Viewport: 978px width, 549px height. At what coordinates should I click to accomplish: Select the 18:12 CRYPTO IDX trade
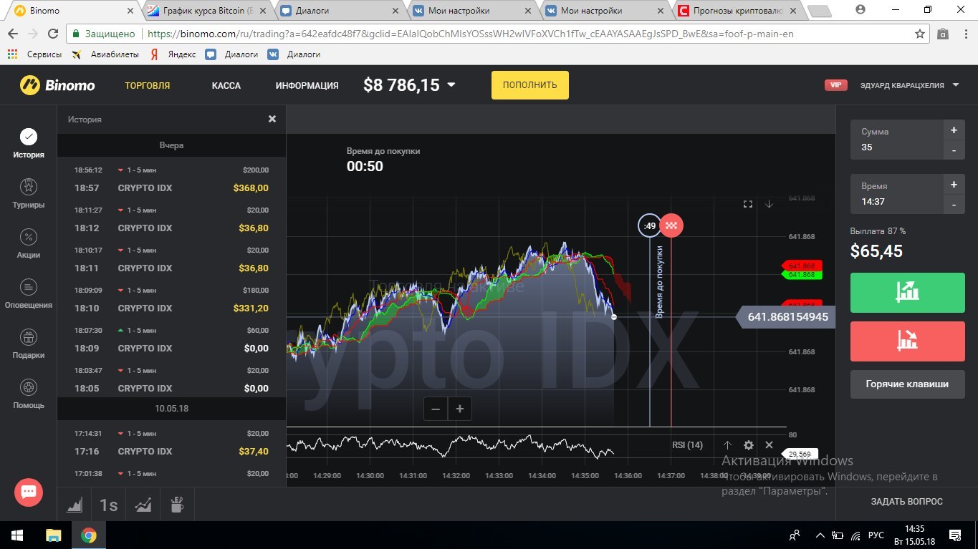tap(172, 220)
